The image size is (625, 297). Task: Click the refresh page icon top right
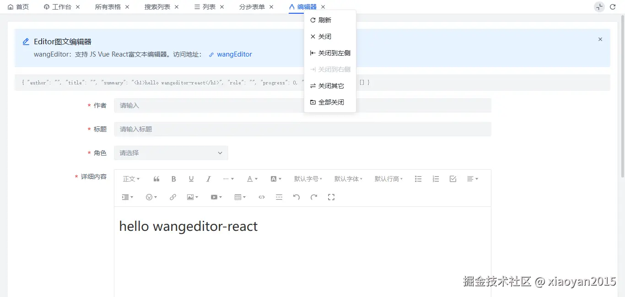[613, 7]
